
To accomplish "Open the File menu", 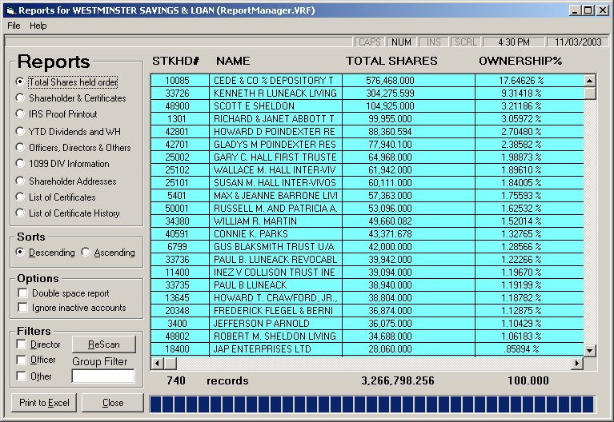I will 14,26.
